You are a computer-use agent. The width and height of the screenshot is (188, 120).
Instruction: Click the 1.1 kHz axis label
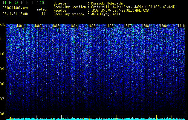(2, 39)
